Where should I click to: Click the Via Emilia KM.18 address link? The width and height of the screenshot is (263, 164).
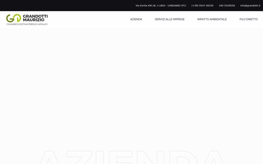[161, 5]
